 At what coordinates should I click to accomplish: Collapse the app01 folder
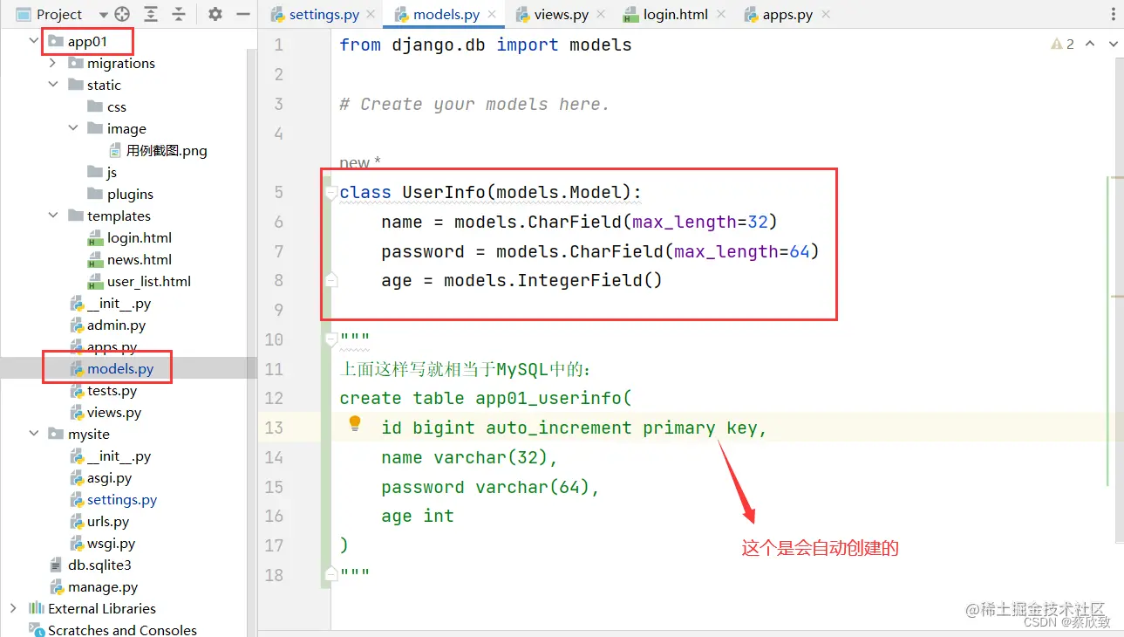33,41
